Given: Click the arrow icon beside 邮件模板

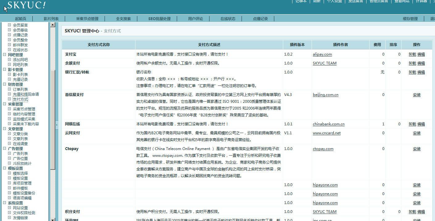Looking at the screenshot, I should click(x=10, y=188).
